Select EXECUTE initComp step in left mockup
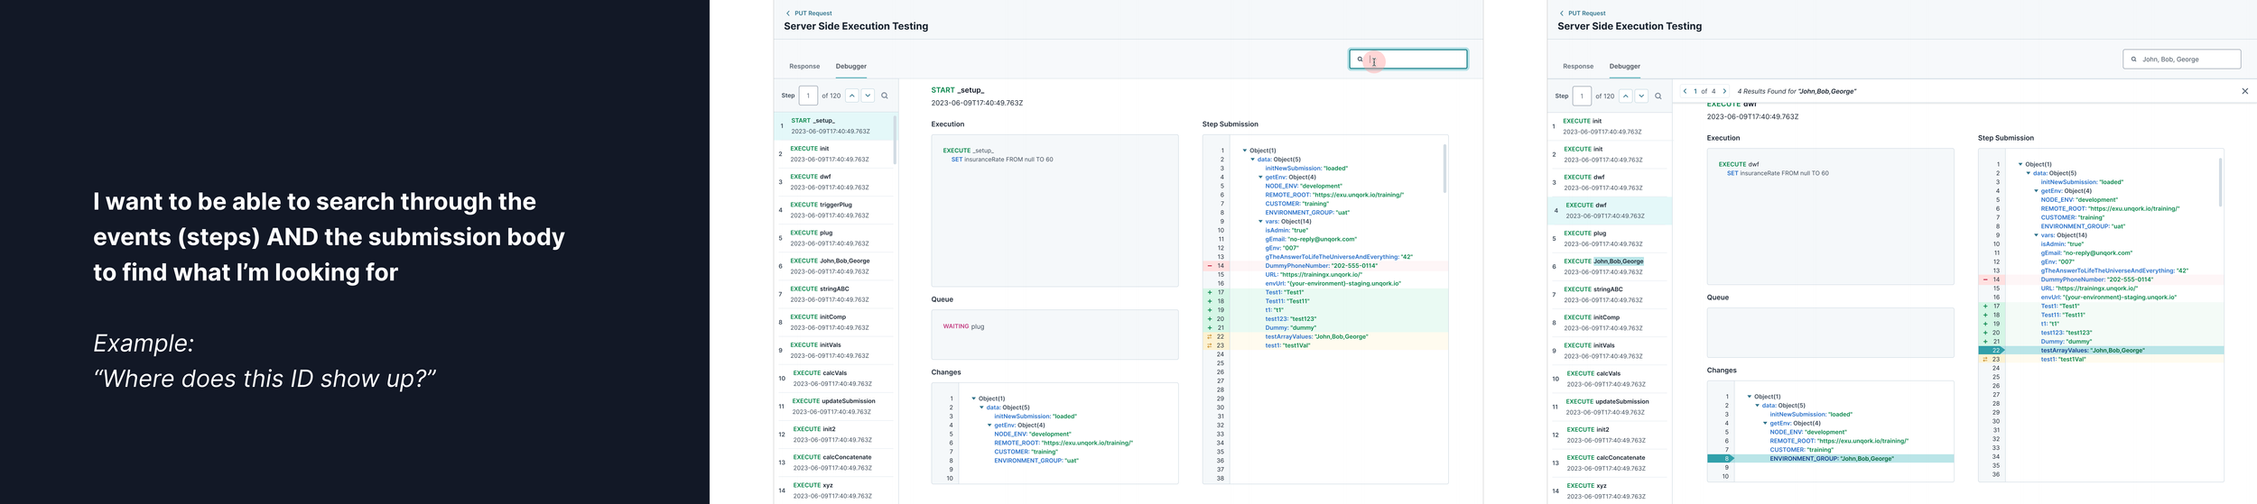The height and width of the screenshot is (504, 2257). tap(834, 322)
